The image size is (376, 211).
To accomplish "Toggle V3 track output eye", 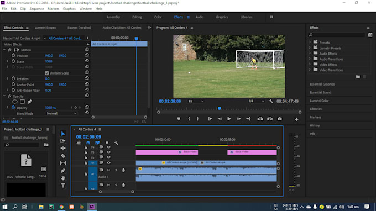I will point(108,152).
